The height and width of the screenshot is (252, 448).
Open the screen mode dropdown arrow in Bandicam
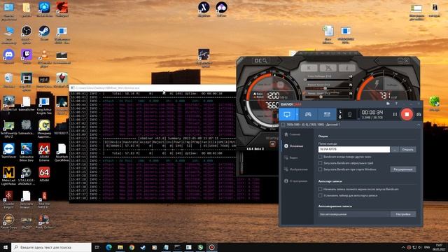(297, 114)
